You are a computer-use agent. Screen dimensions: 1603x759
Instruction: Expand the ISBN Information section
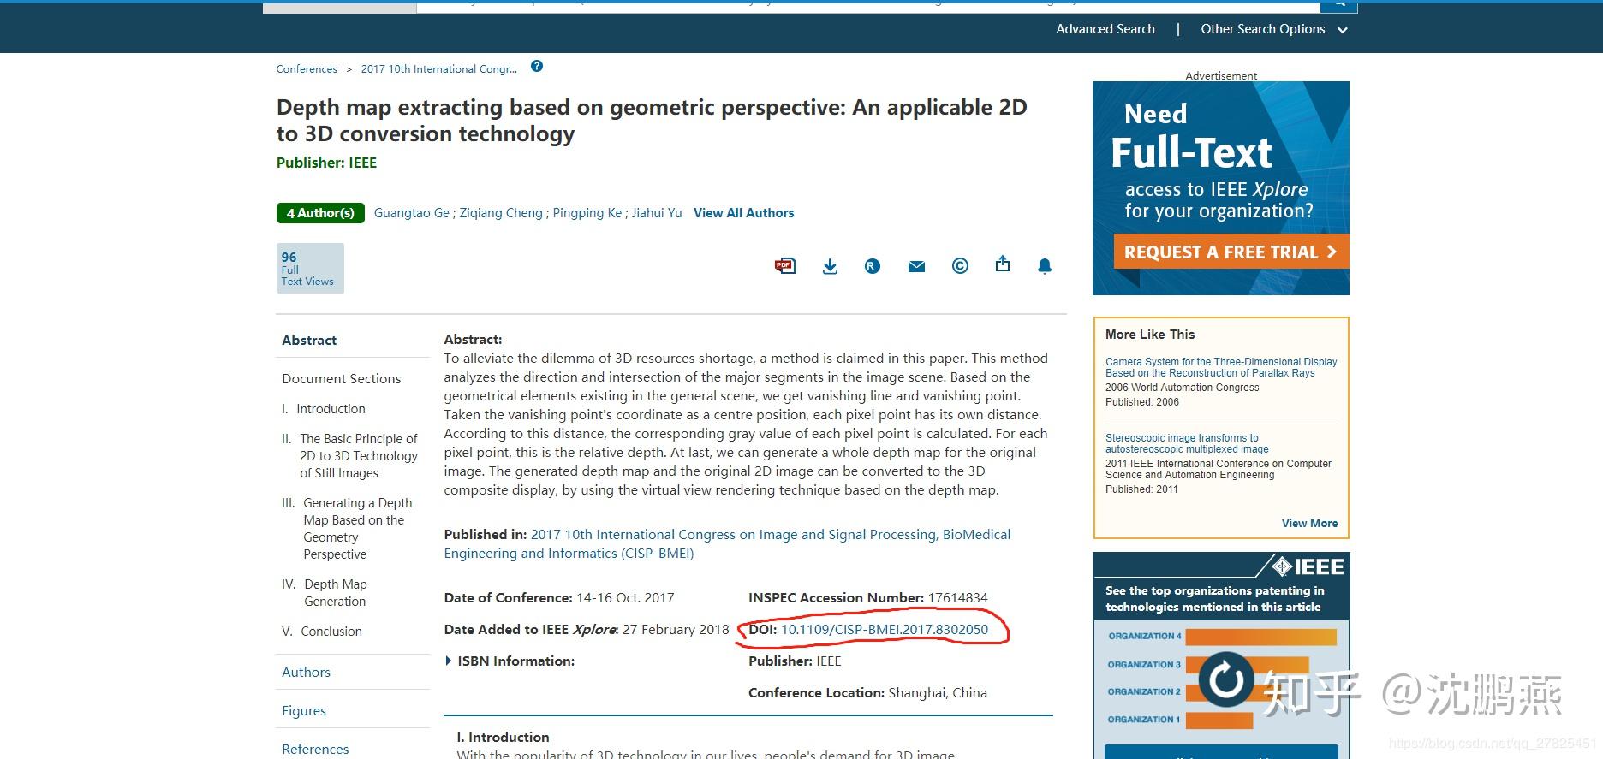[510, 661]
